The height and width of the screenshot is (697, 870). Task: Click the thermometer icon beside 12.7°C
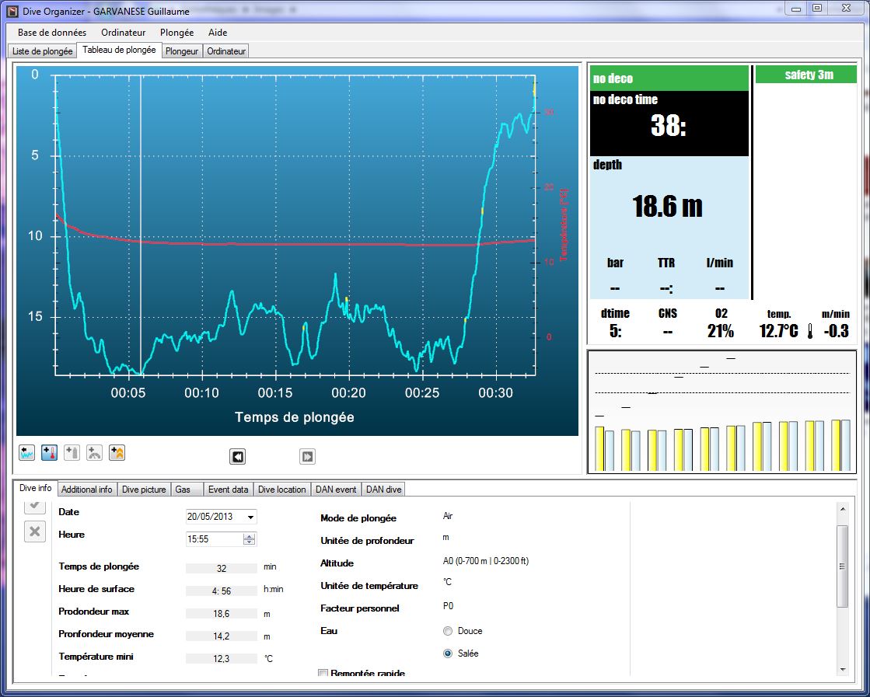(810, 331)
